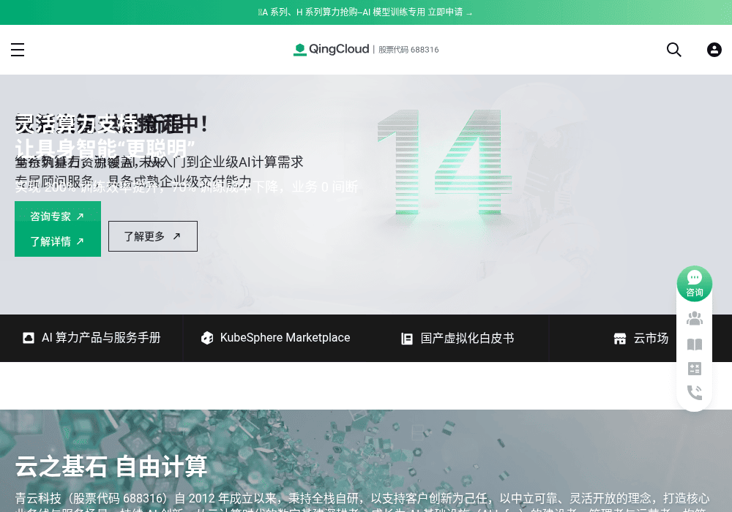
Task: Open the price calculator icon in sidebar
Action: coord(694,369)
